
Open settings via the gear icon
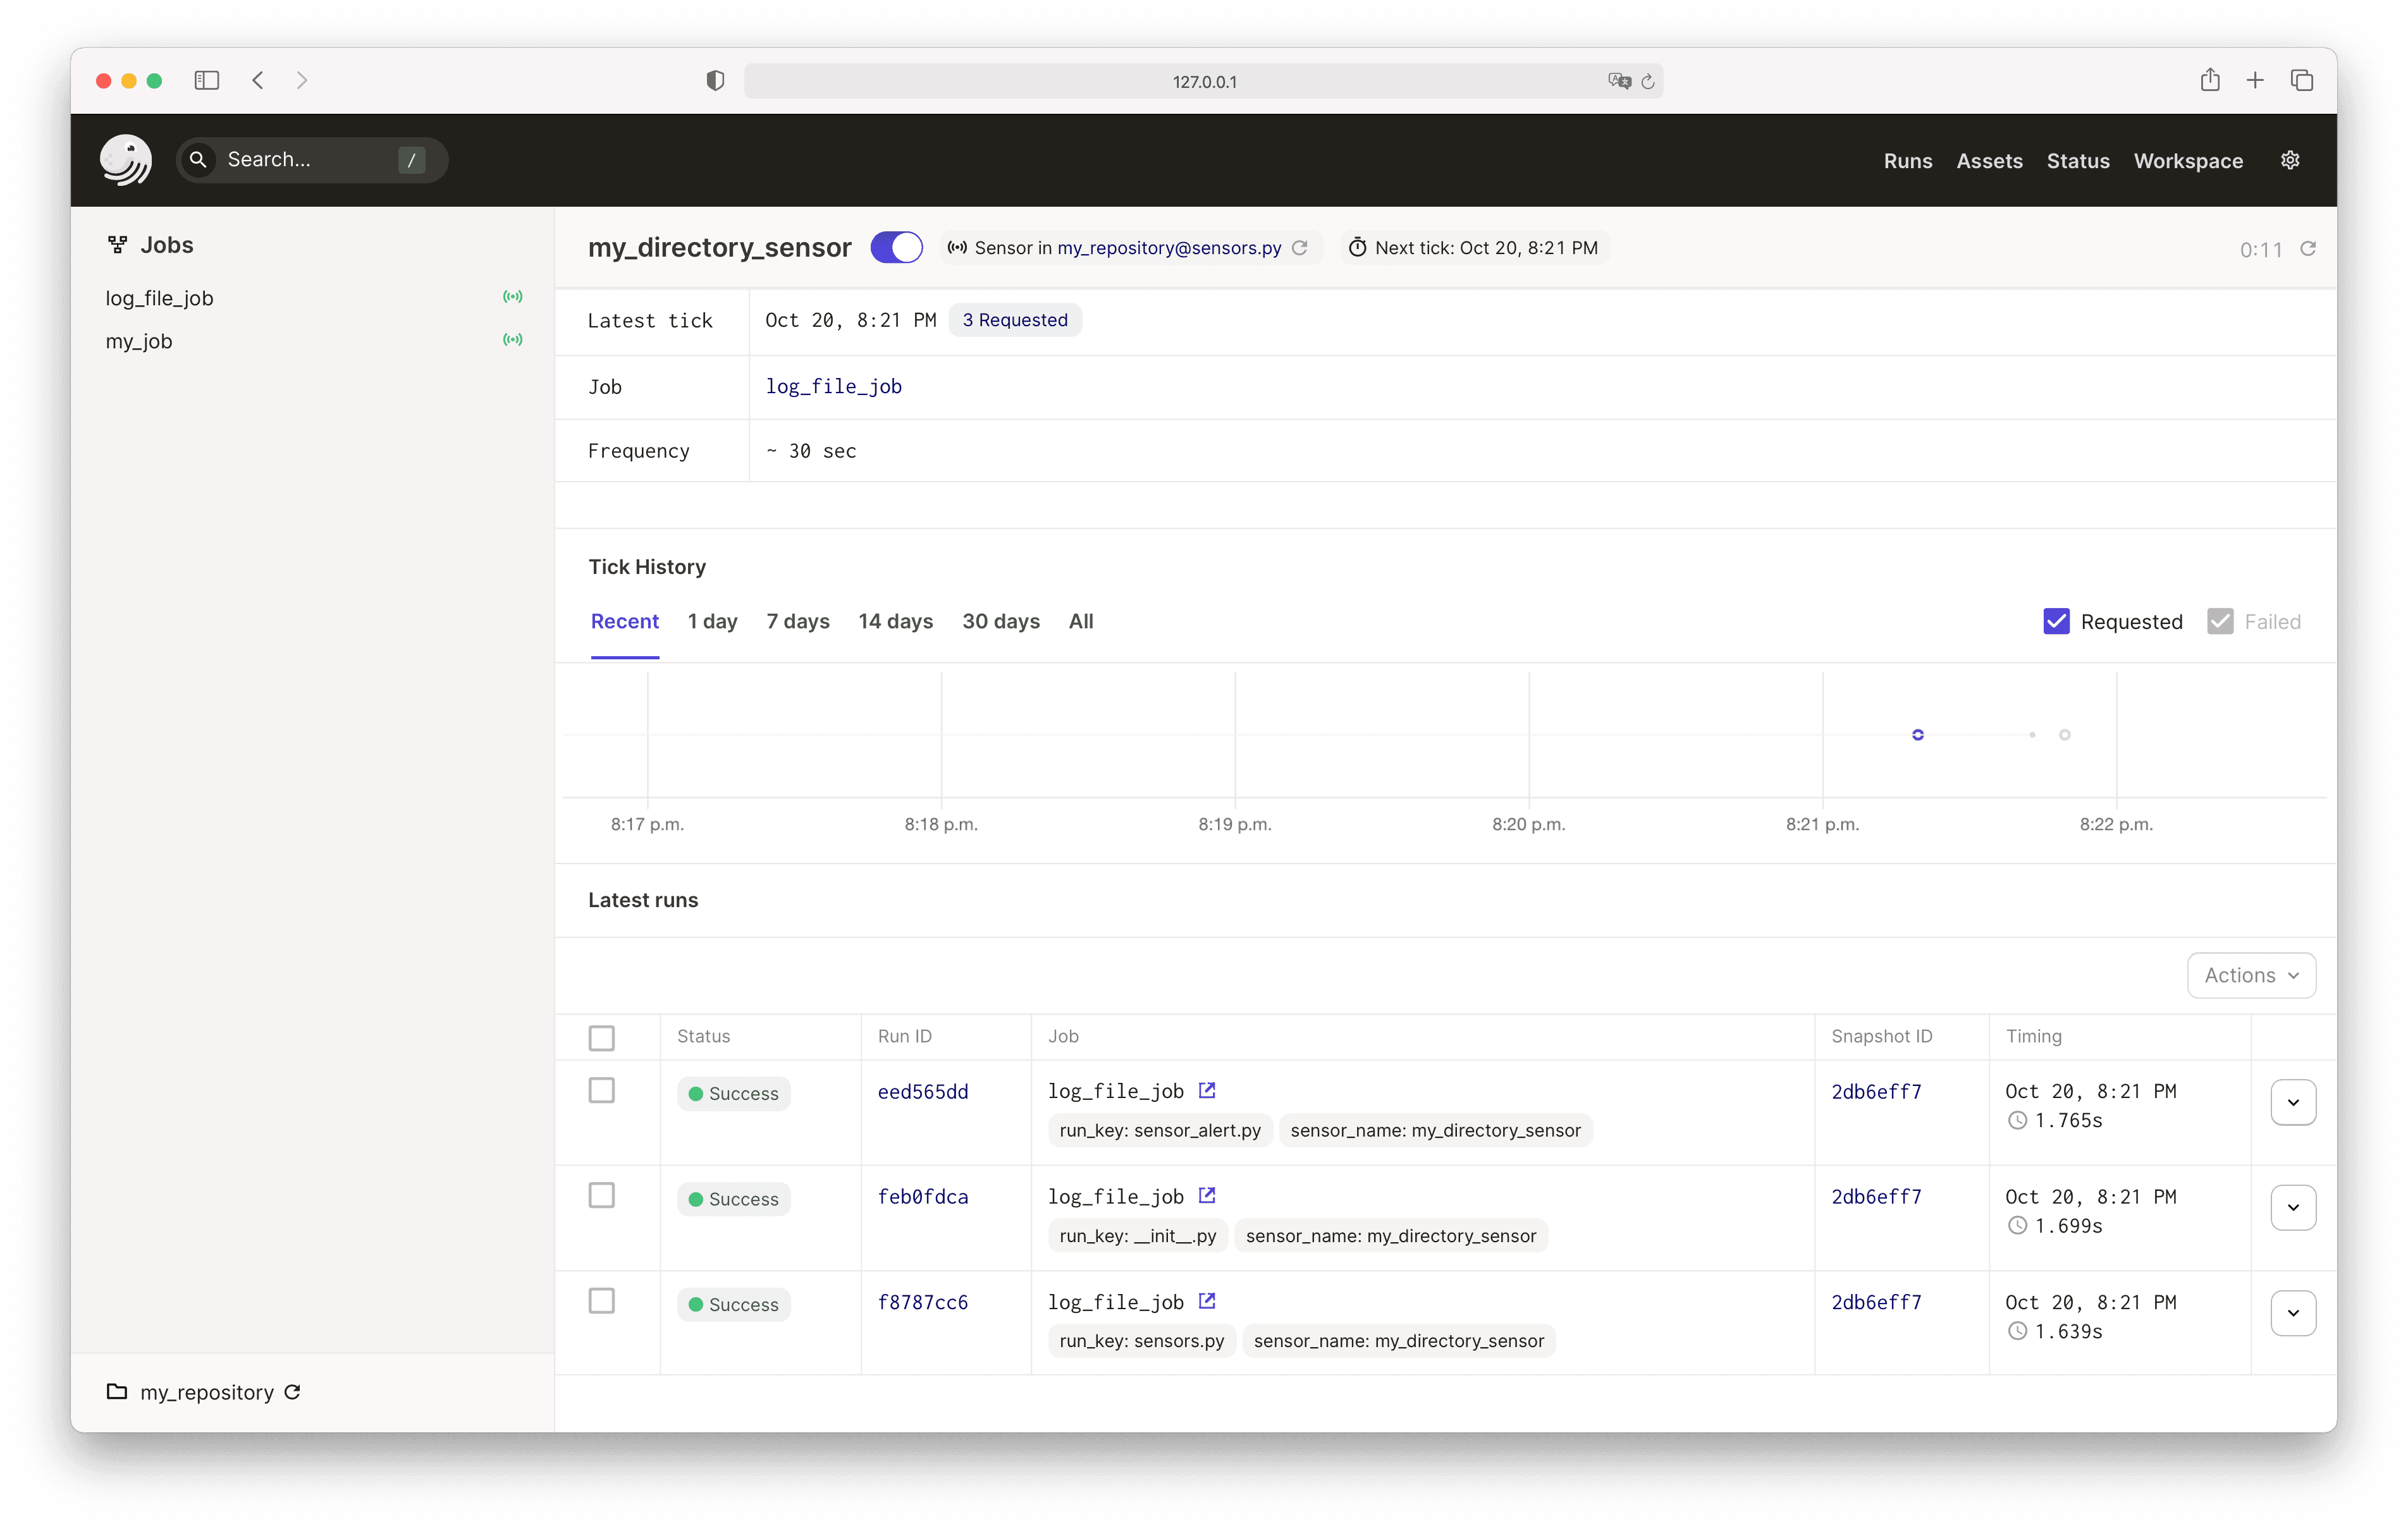coord(2290,160)
